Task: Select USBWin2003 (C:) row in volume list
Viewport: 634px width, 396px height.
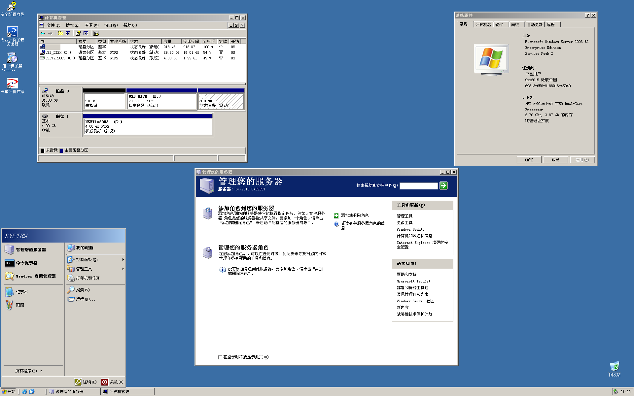Action: pos(142,58)
